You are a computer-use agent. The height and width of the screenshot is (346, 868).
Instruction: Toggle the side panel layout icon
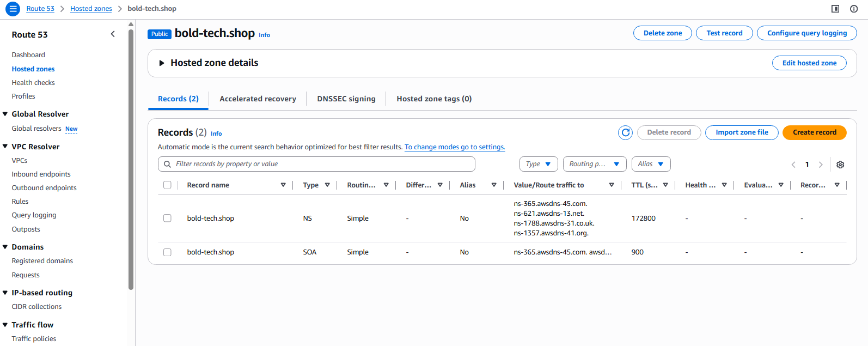pyautogui.click(x=835, y=9)
